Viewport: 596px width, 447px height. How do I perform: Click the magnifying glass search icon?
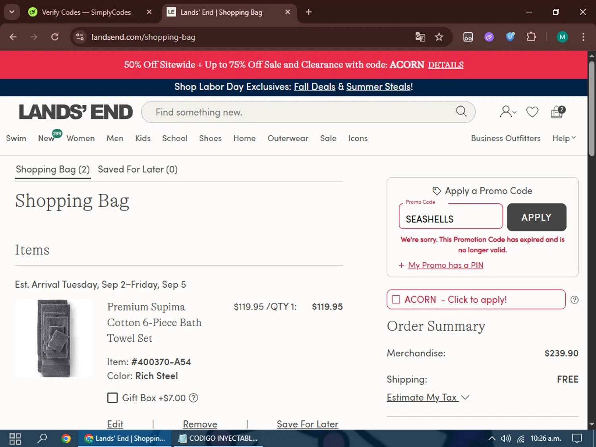[461, 111]
